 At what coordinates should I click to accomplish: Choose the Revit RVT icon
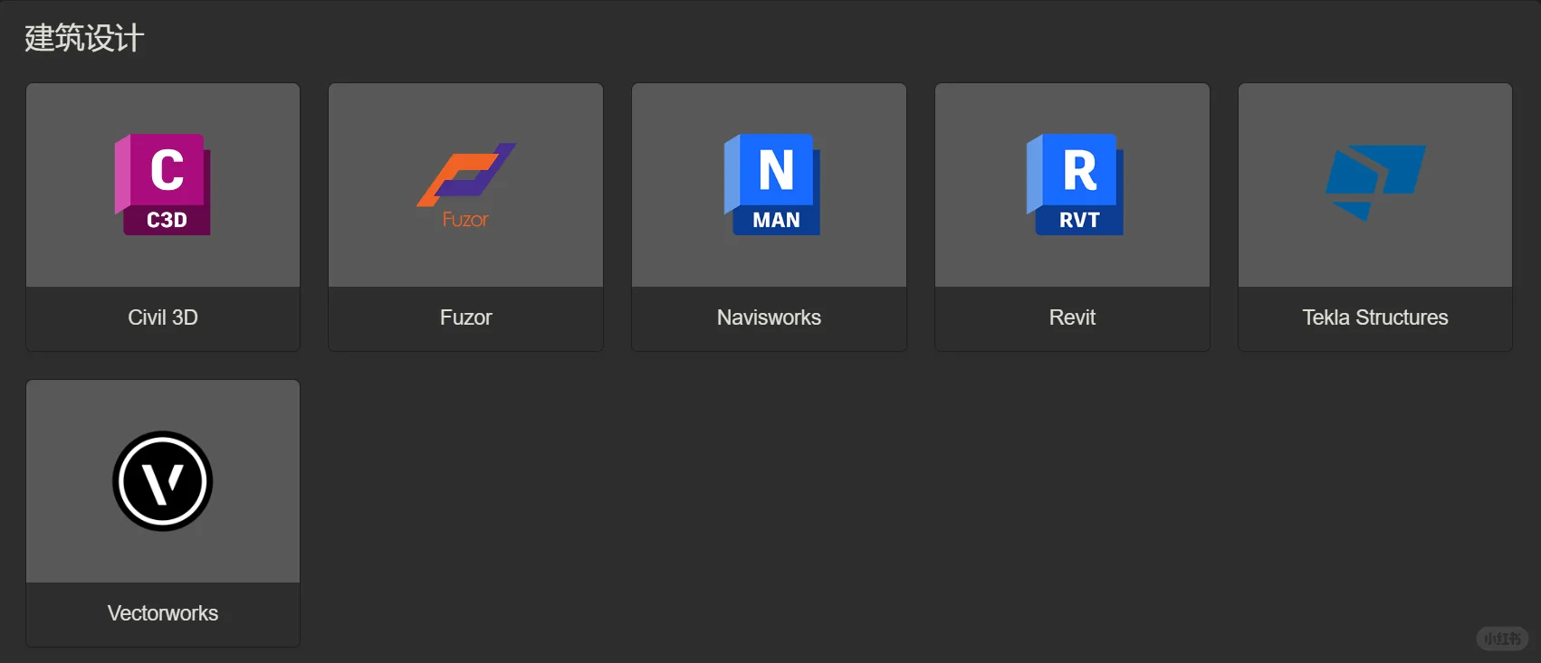coord(1075,185)
